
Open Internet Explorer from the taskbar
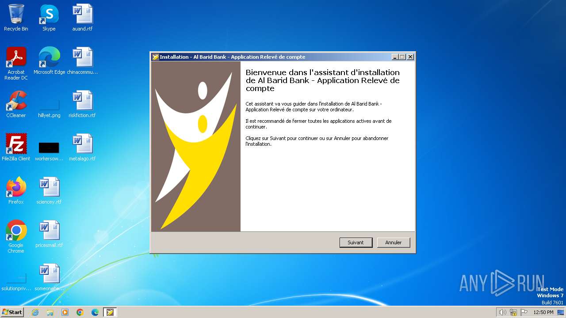35,312
